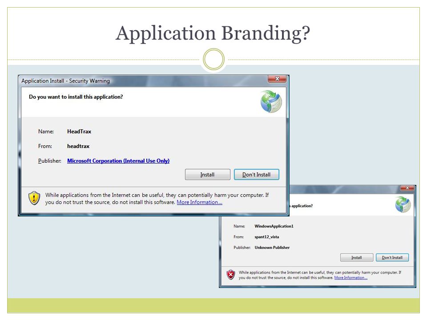Open More Information link in HeadTrax dialog

pyautogui.click(x=199, y=202)
